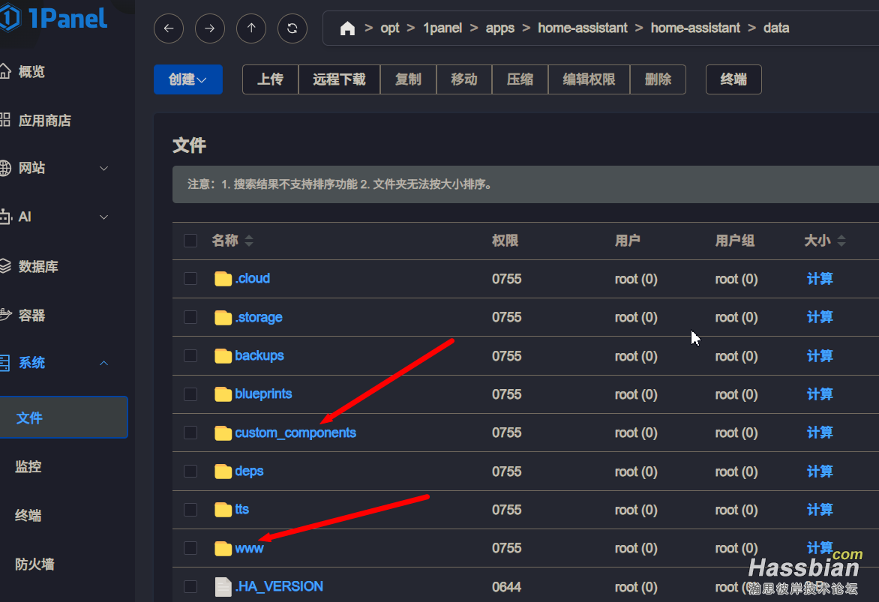Click the deps folder icon
Screen dimensions: 879x602
223,472
